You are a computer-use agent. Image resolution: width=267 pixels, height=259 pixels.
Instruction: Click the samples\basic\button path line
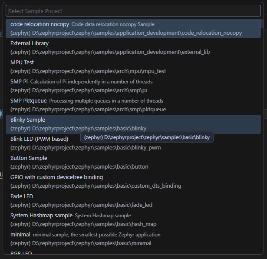click(79, 166)
